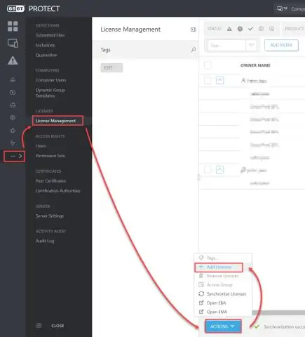The height and width of the screenshot is (337, 305).
Task: Click the collapse icon beside CLOSE
Action: [x=39, y=326]
